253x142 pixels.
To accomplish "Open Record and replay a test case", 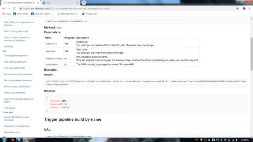I will (x=18, y=80).
